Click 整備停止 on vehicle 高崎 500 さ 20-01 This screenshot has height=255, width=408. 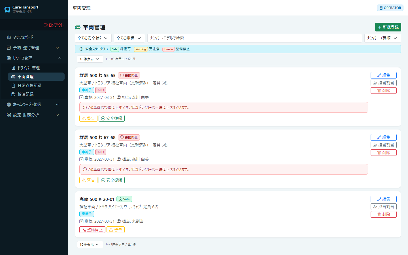[92, 230]
